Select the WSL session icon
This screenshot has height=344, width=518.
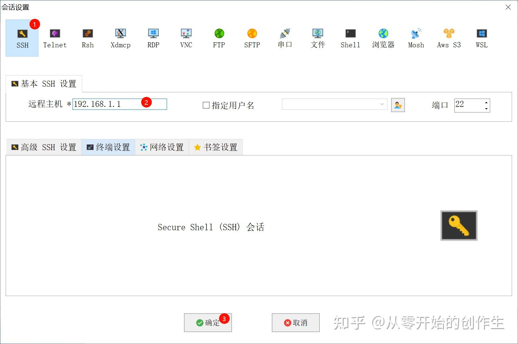481,38
